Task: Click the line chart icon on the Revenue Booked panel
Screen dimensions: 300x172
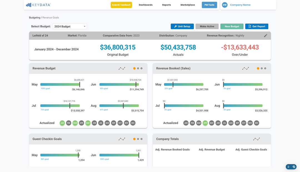Action: (245, 68)
